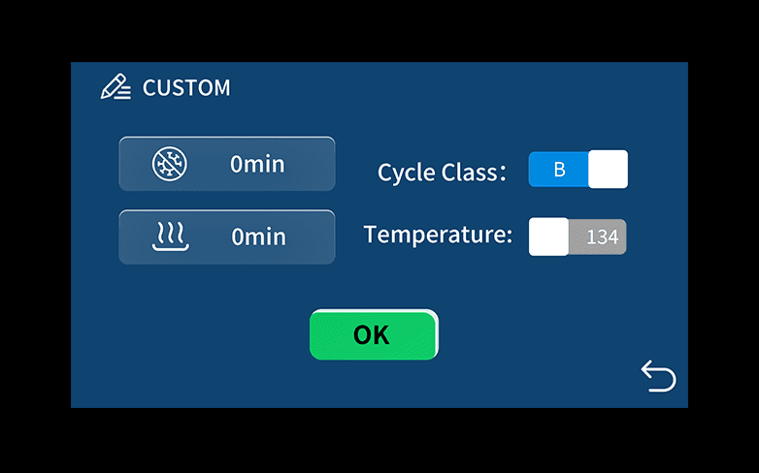Open the sterilization time setting box
This screenshot has width=759, height=473.
click(x=226, y=164)
